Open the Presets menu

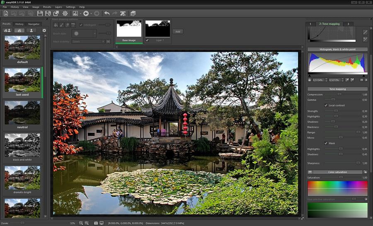coord(47,7)
